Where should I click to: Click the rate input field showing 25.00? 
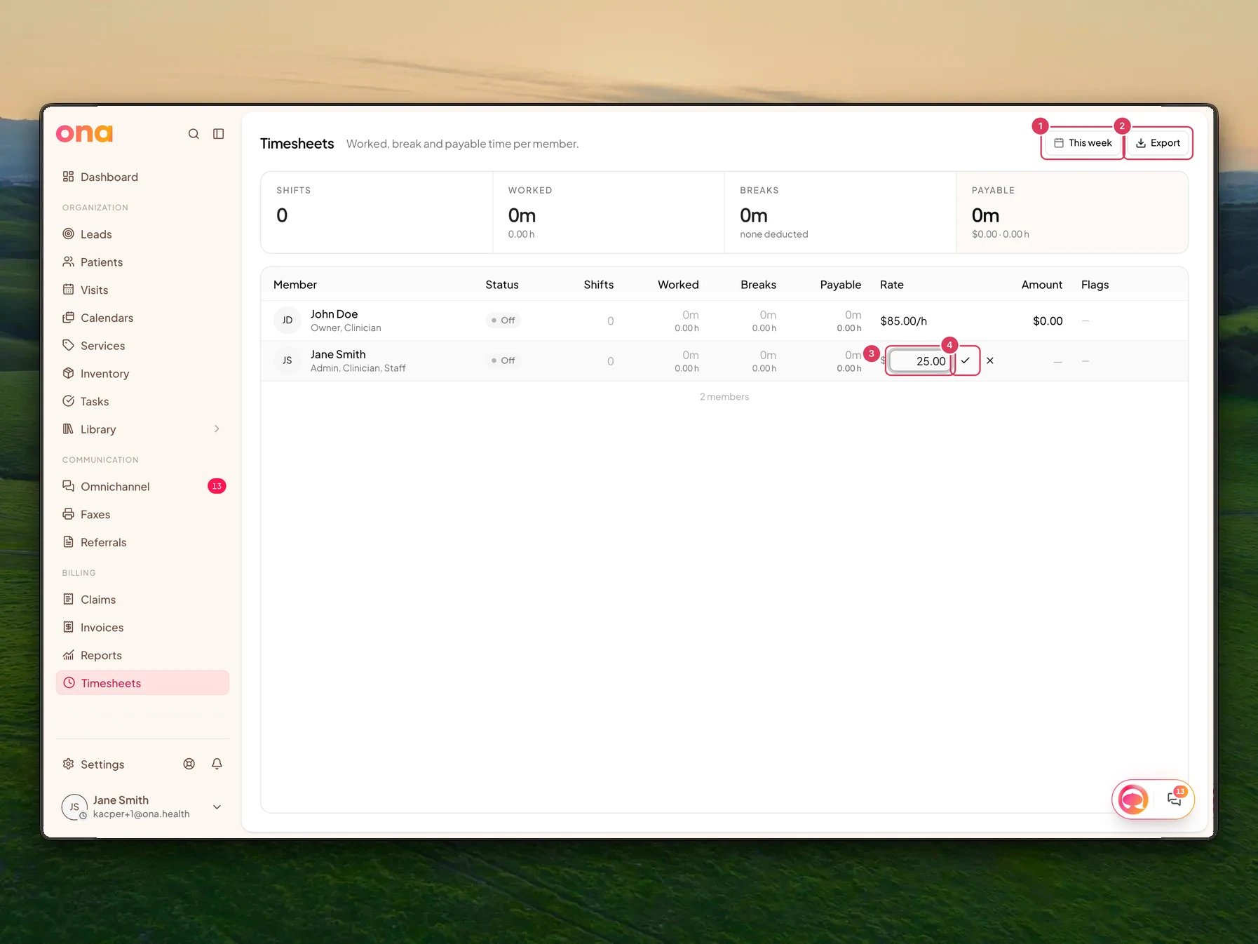point(919,361)
